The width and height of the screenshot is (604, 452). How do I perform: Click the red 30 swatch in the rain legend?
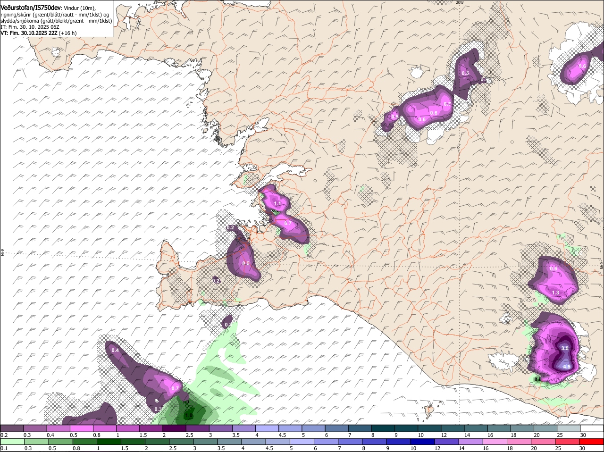pos(592,442)
